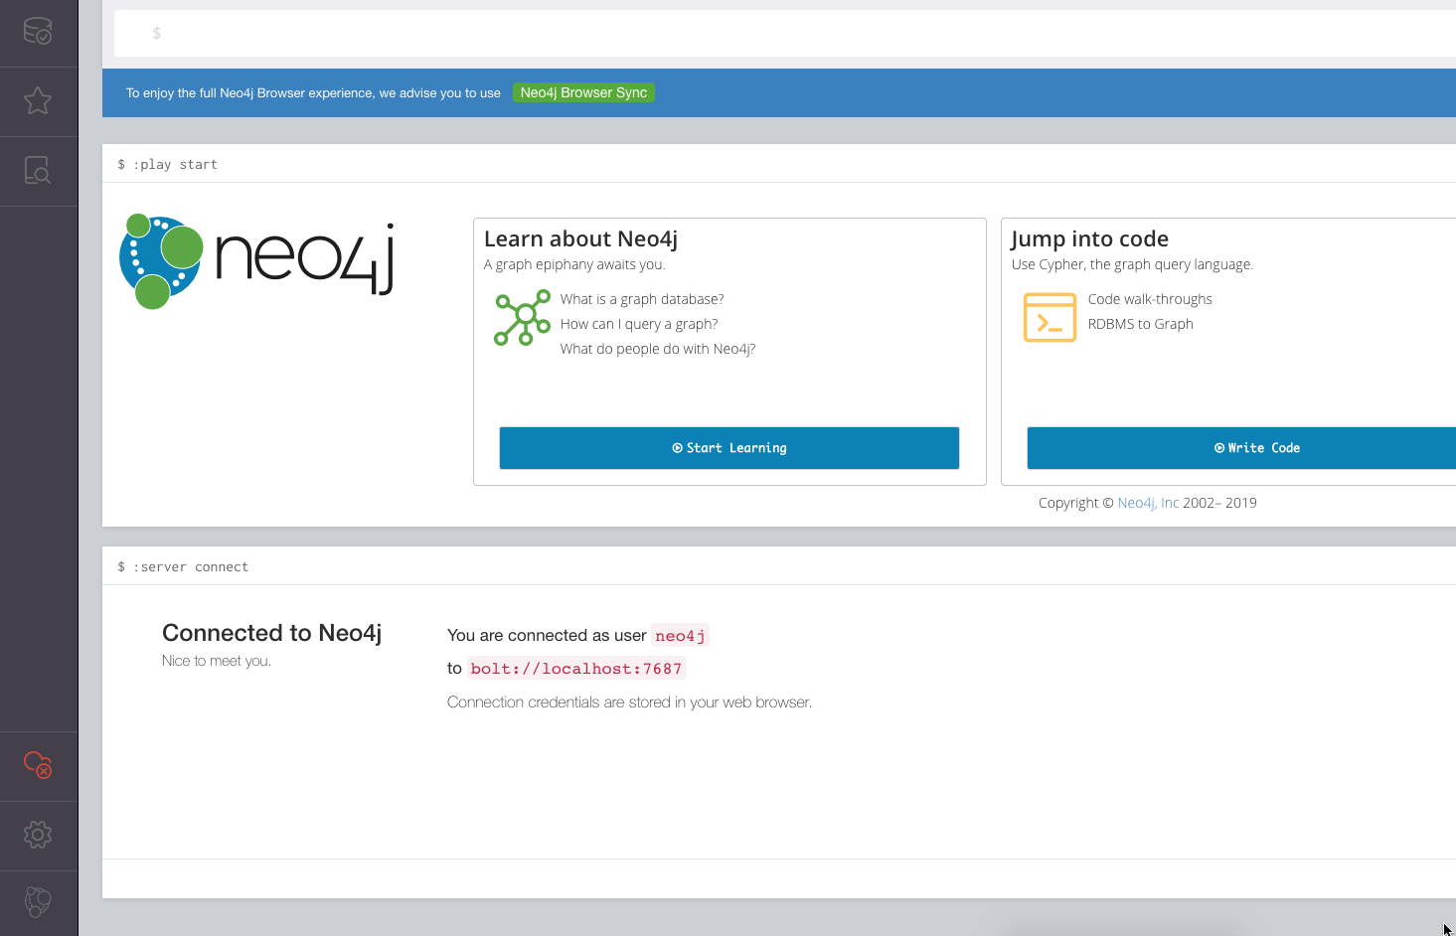This screenshot has width=1456, height=936.
Task: Focus the Cypher command editor input
Action: 785,33
